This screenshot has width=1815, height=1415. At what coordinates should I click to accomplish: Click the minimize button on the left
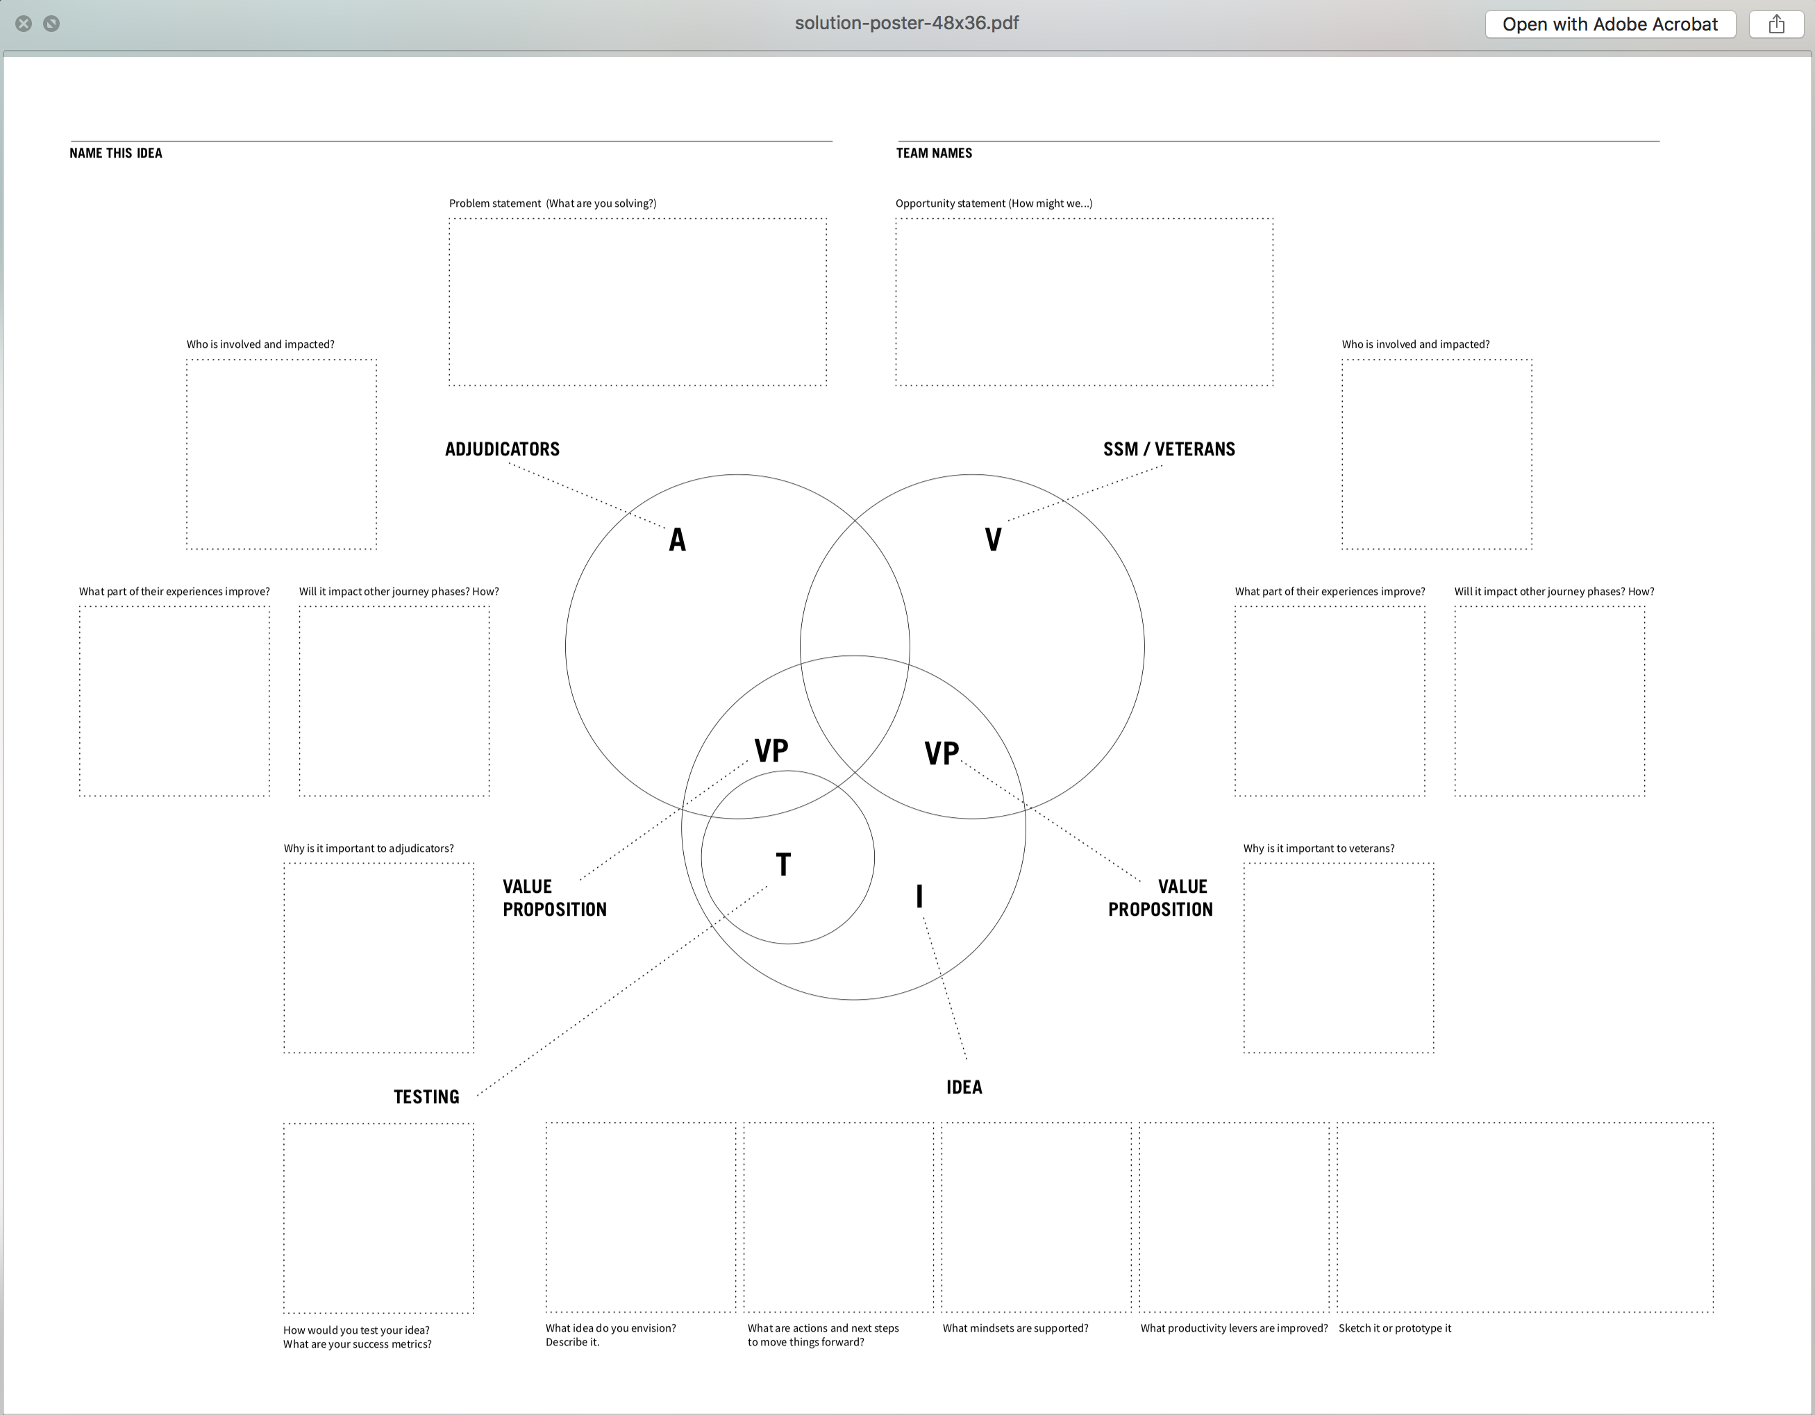pos(51,22)
